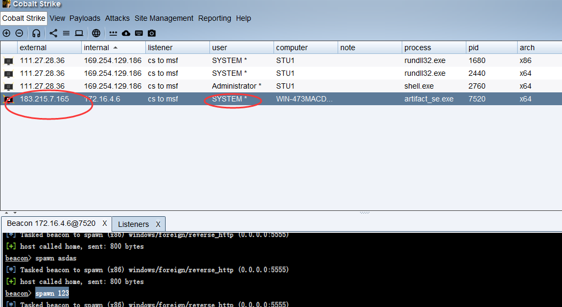Sort by the pid column header
This screenshot has height=307, width=562.
coord(491,48)
